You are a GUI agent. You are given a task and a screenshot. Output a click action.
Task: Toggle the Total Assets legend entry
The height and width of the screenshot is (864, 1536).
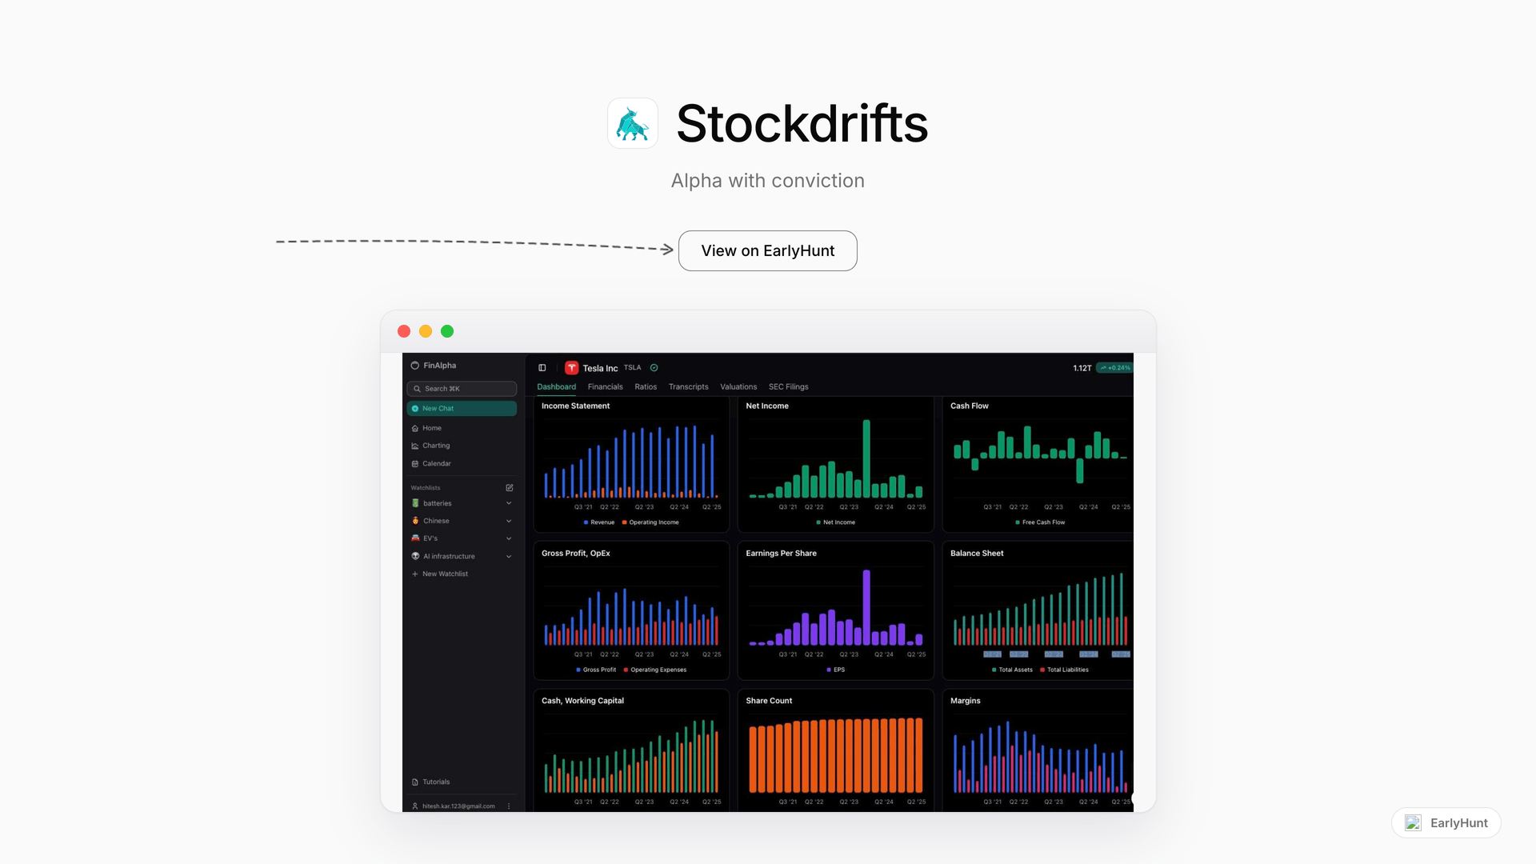(1012, 670)
